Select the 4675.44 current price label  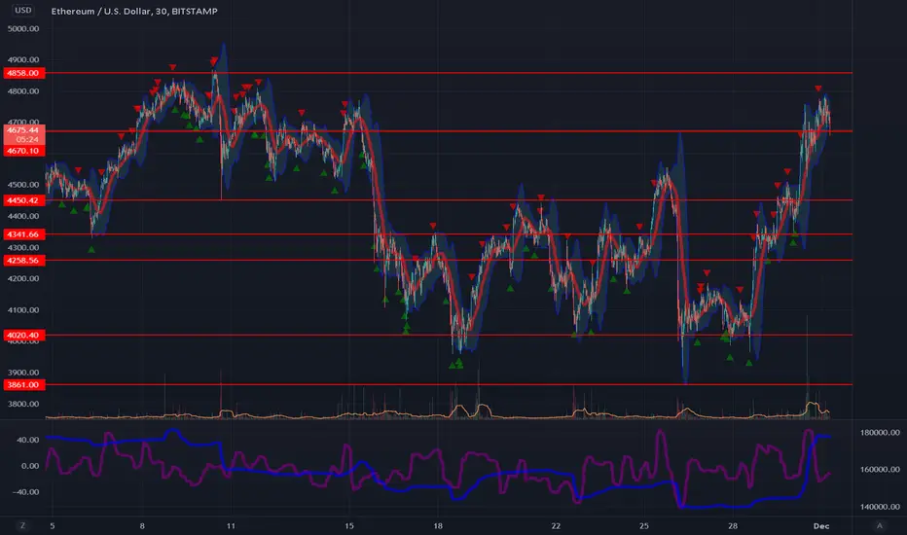point(23,130)
